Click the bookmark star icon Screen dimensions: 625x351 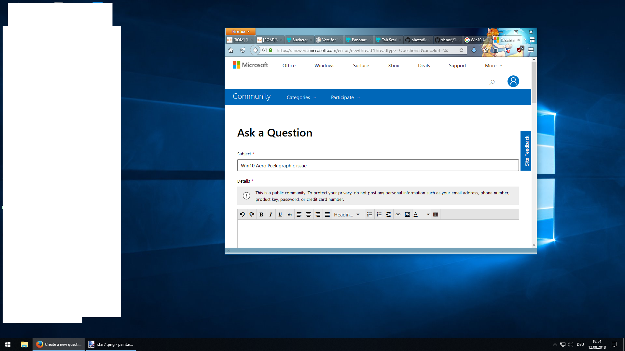(485, 50)
